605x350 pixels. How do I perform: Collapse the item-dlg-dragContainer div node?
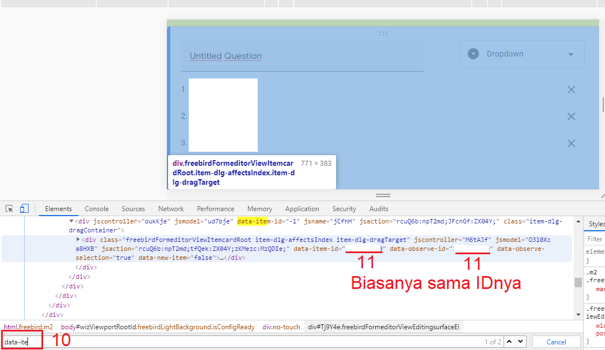tap(71, 222)
